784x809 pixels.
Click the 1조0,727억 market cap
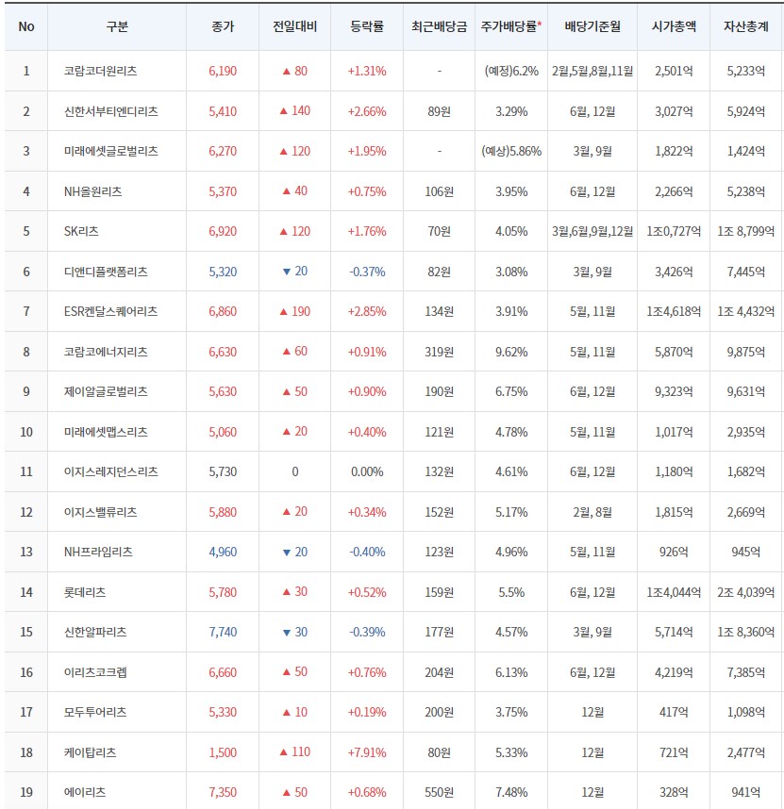coord(674,231)
